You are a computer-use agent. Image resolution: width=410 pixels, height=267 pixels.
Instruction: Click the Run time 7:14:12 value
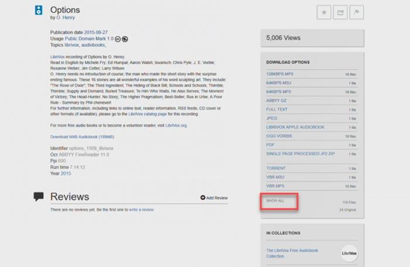pyautogui.click(x=77, y=167)
